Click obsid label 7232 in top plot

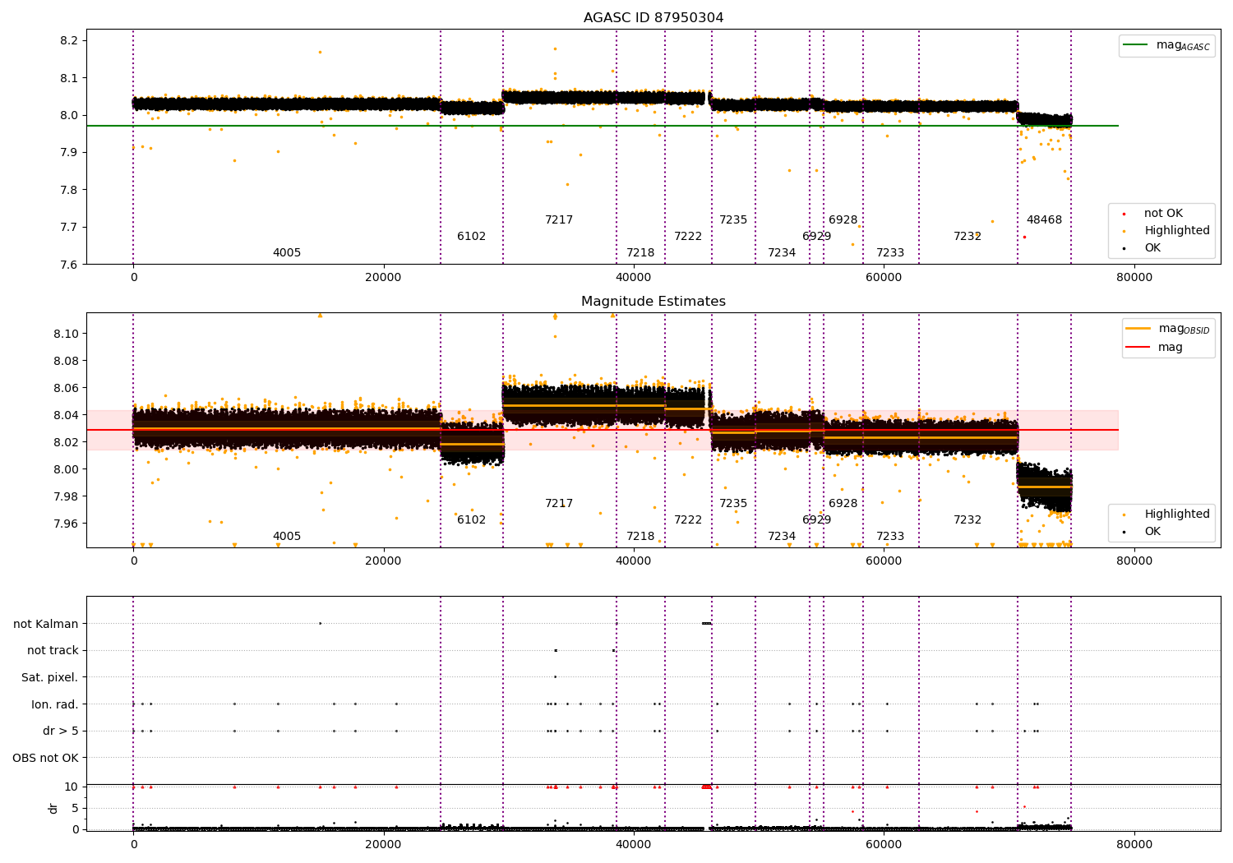(967, 237)
